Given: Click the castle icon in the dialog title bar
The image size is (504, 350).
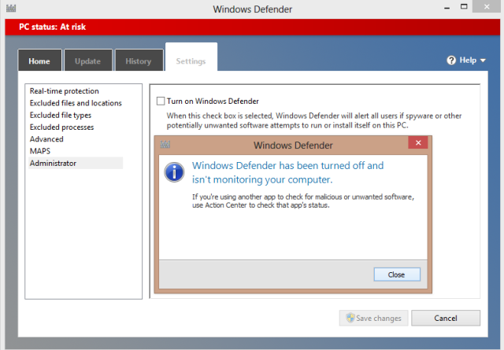Looking at the screenshot, I should coord(165,145).
